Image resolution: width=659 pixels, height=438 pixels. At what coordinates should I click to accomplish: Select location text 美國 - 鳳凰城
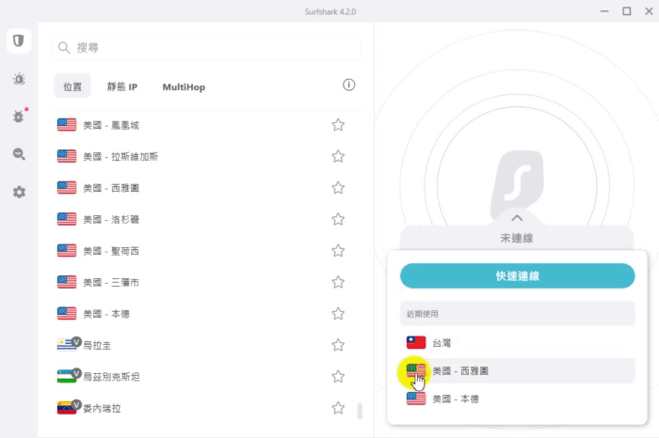point(111,125)
